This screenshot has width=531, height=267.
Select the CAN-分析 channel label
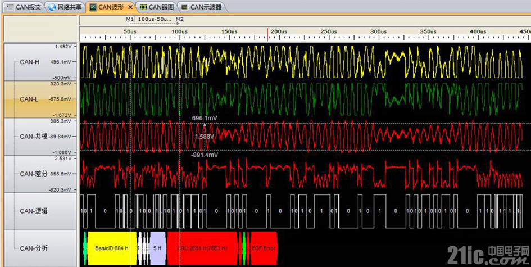34,248
